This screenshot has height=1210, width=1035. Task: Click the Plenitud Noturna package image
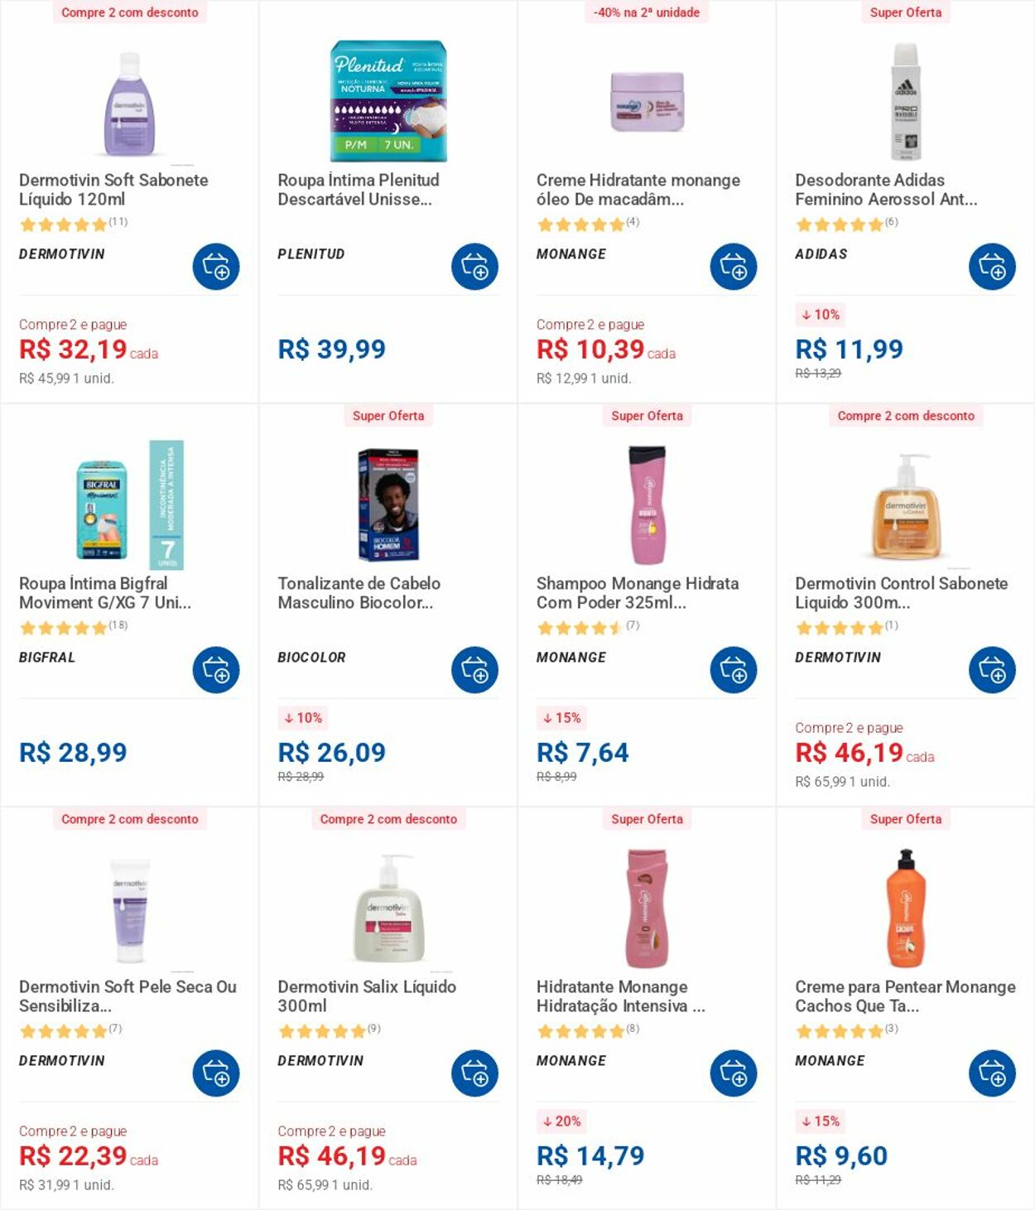click(388, 100)
